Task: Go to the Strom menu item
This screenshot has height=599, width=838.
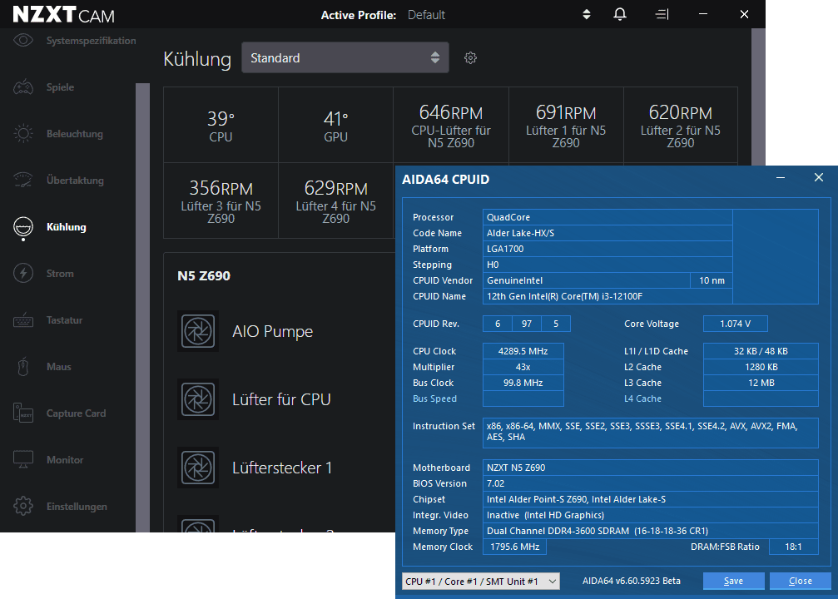Action: coord(60,274)
